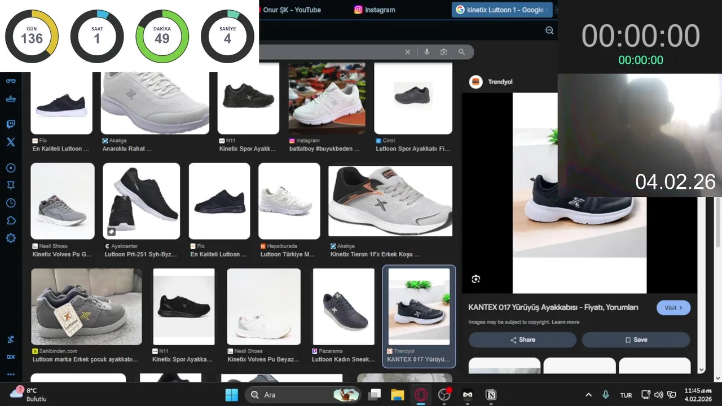Click the zoom-out magnifier in address bar
Viewport: 722px width, 406px height.
click(x=549, y=30)
